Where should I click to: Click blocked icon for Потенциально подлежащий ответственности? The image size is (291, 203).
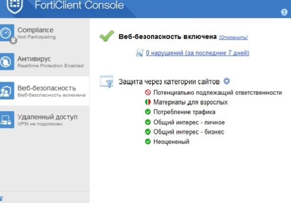[148, 92]
